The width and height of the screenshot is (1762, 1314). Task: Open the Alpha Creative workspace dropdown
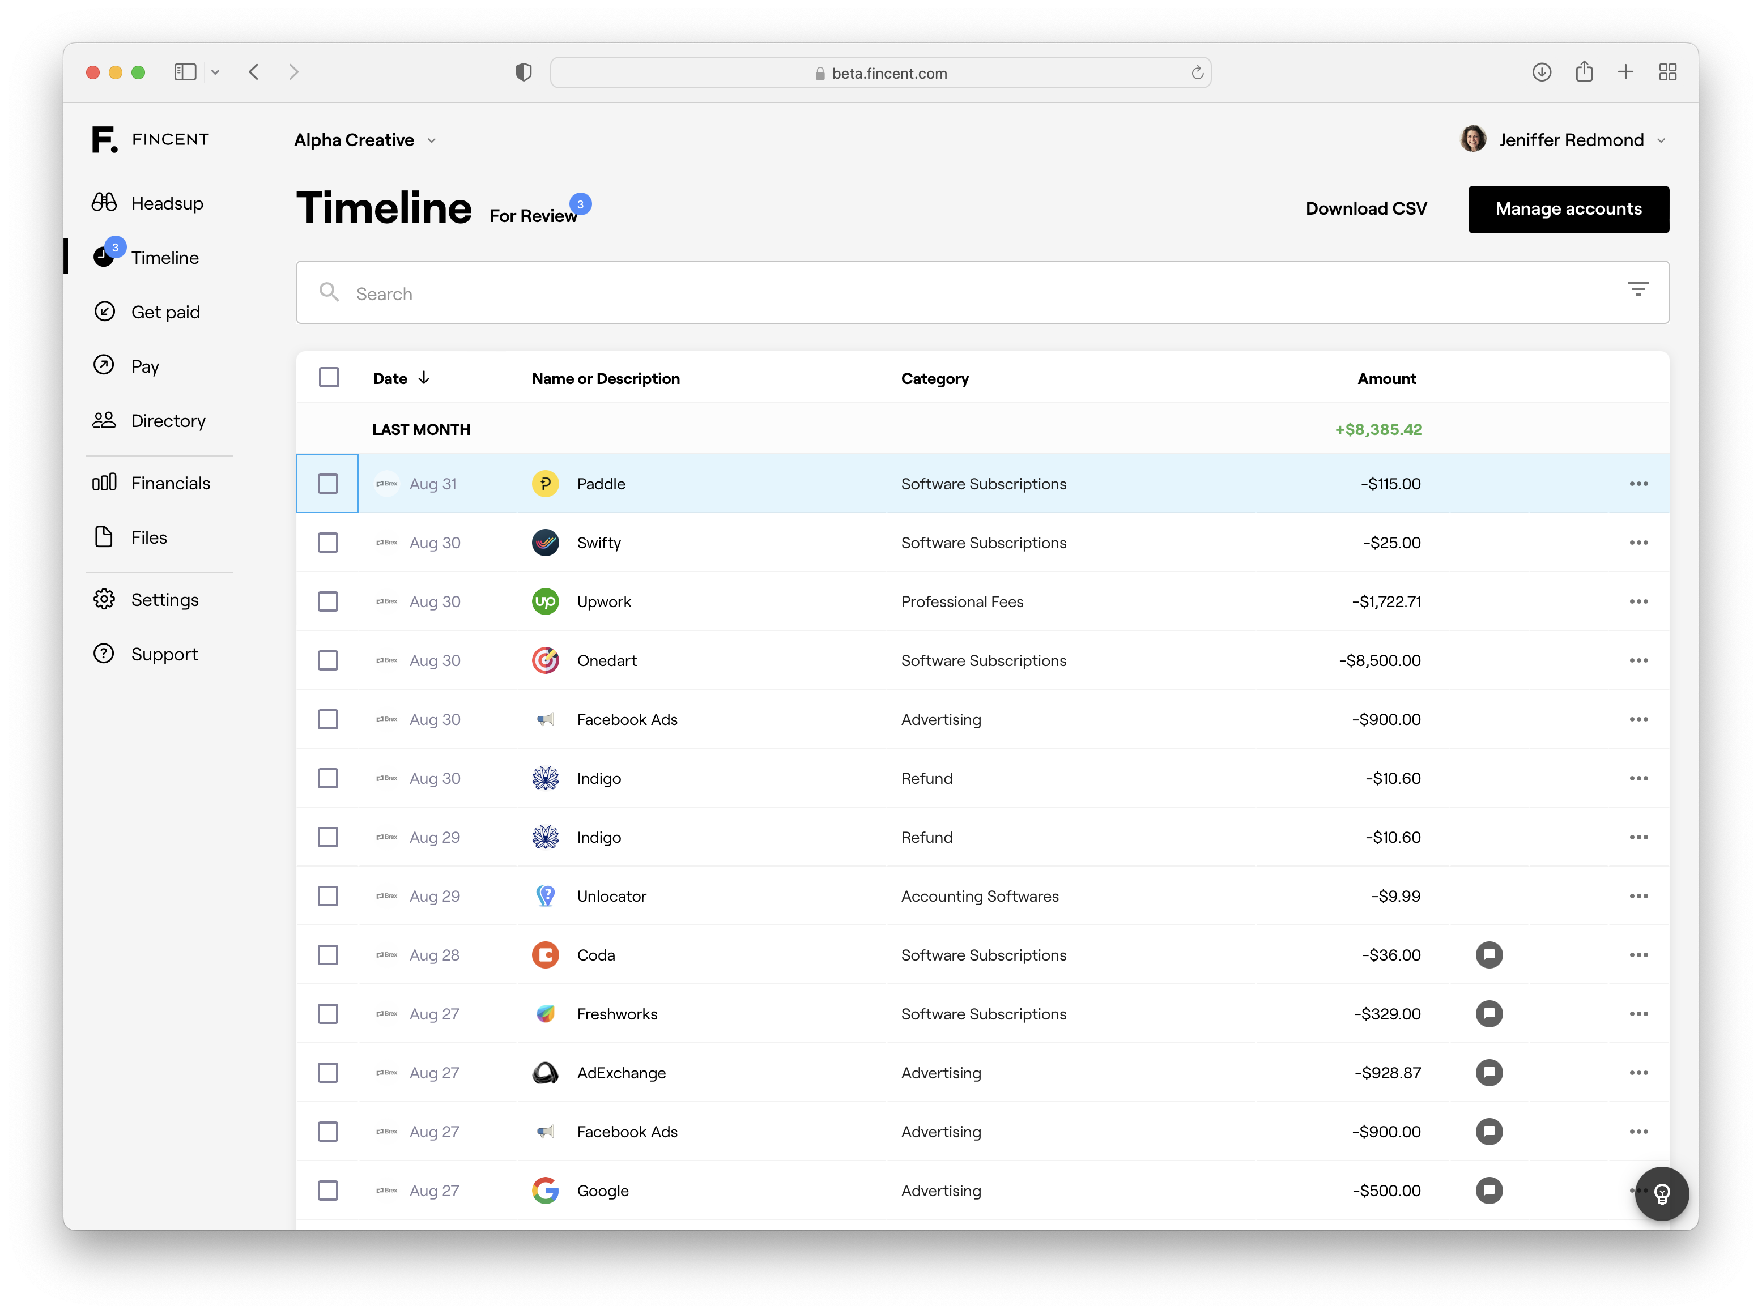[x=364, y=140]
